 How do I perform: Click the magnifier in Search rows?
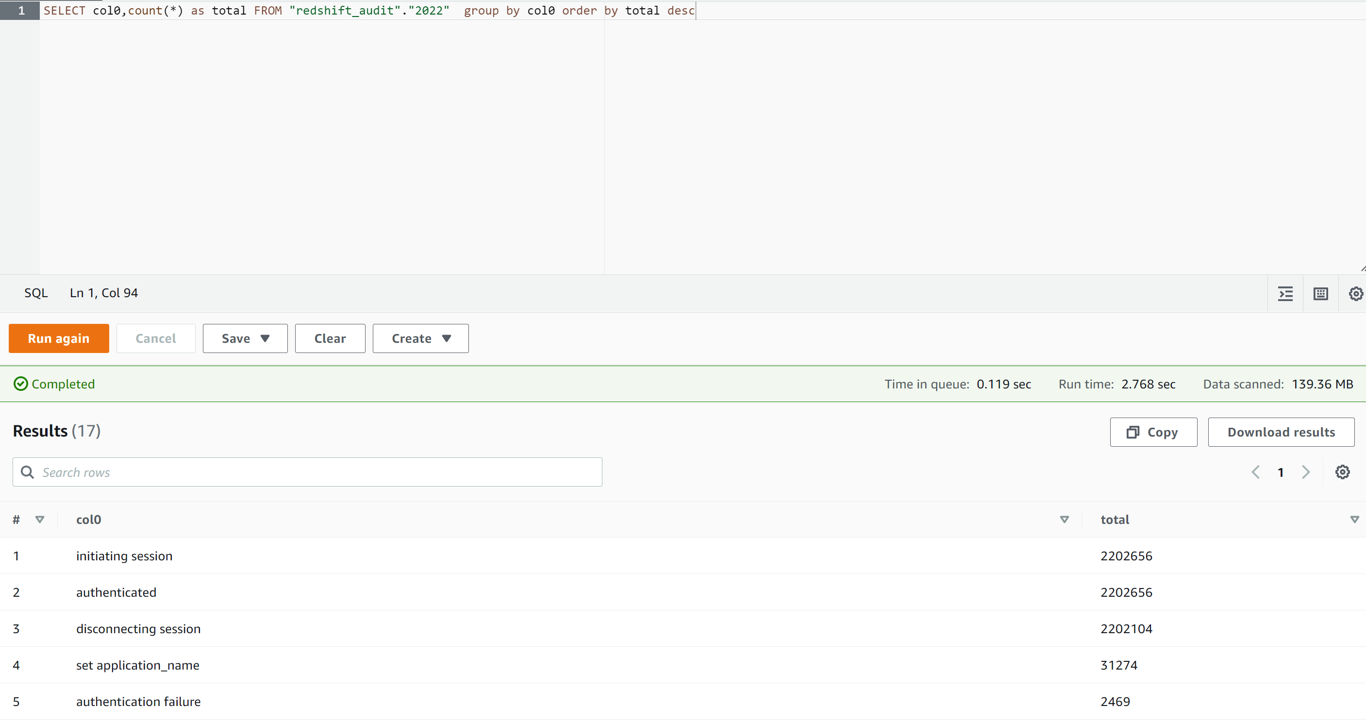pos(28,471)
